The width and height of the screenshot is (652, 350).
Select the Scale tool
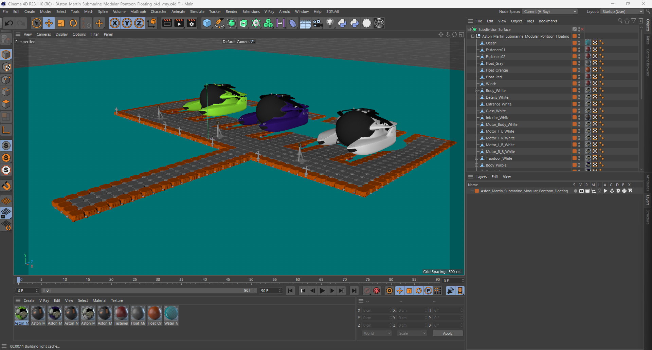(x=61, y=23)
